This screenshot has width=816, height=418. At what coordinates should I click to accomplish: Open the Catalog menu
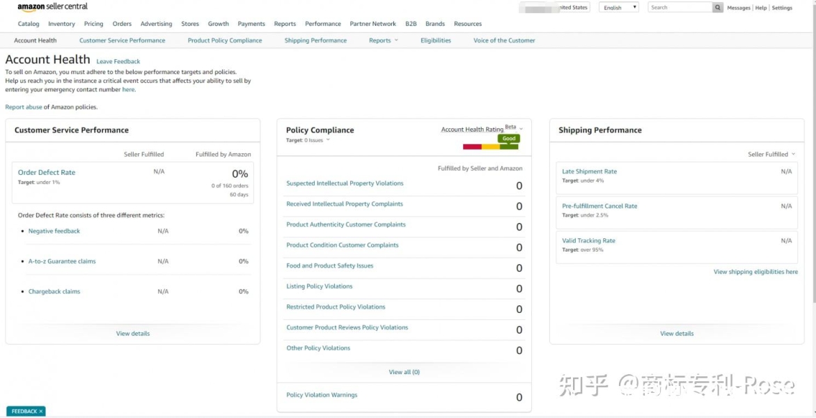point(29,24)
